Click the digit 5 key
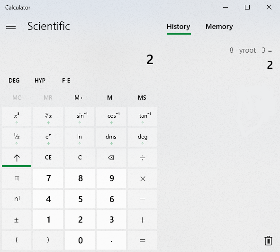This screenshot has height=252, width=280. [80, 199]
